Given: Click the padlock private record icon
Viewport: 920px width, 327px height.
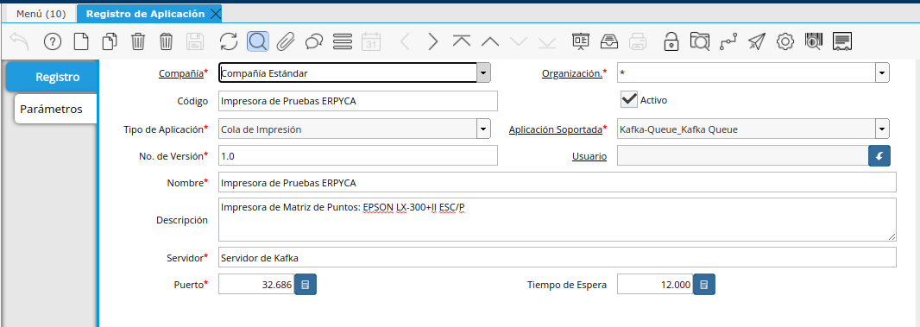Looking at the screenshot, I should 671,41.
